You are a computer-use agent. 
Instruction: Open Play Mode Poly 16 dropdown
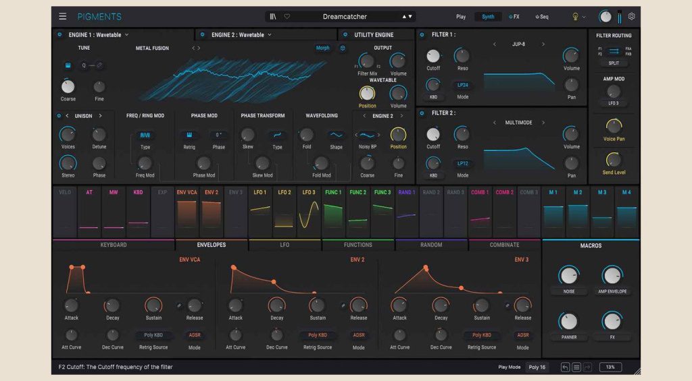[x=537, y=367]
